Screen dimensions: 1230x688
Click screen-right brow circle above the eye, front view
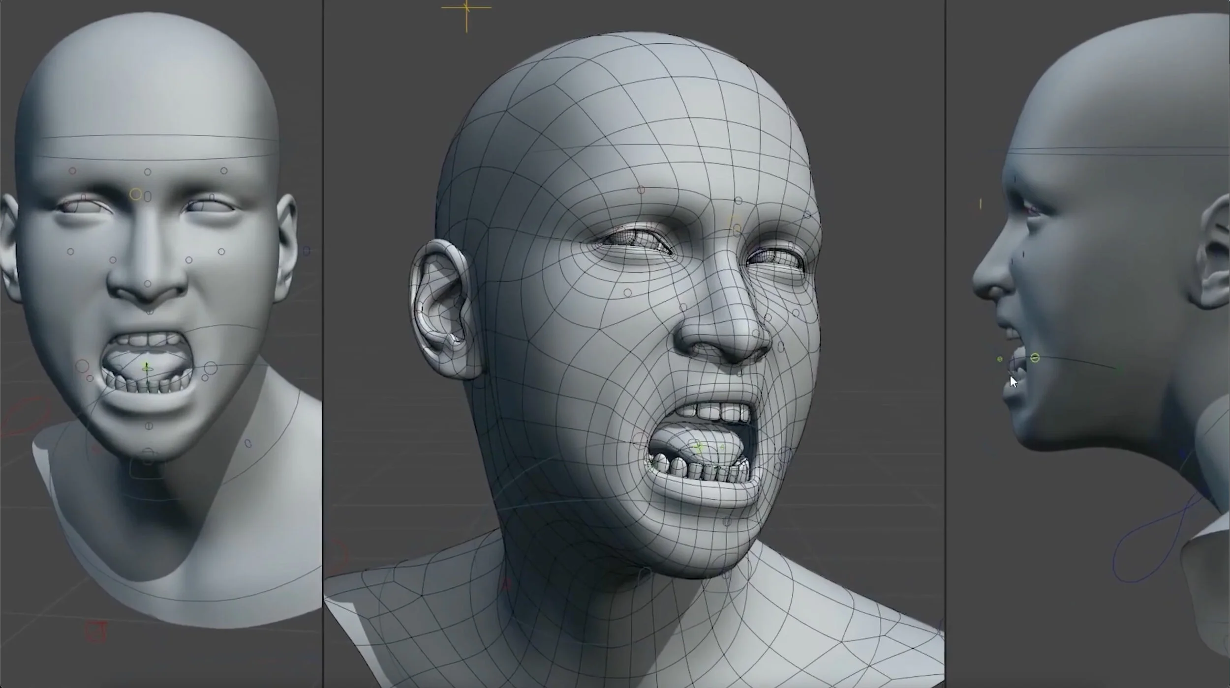[x=224, y=171]
